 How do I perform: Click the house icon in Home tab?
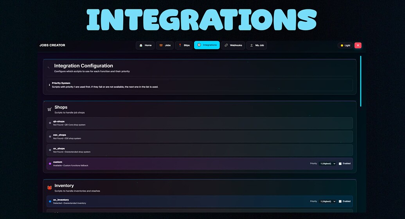[x=141, y=45]
